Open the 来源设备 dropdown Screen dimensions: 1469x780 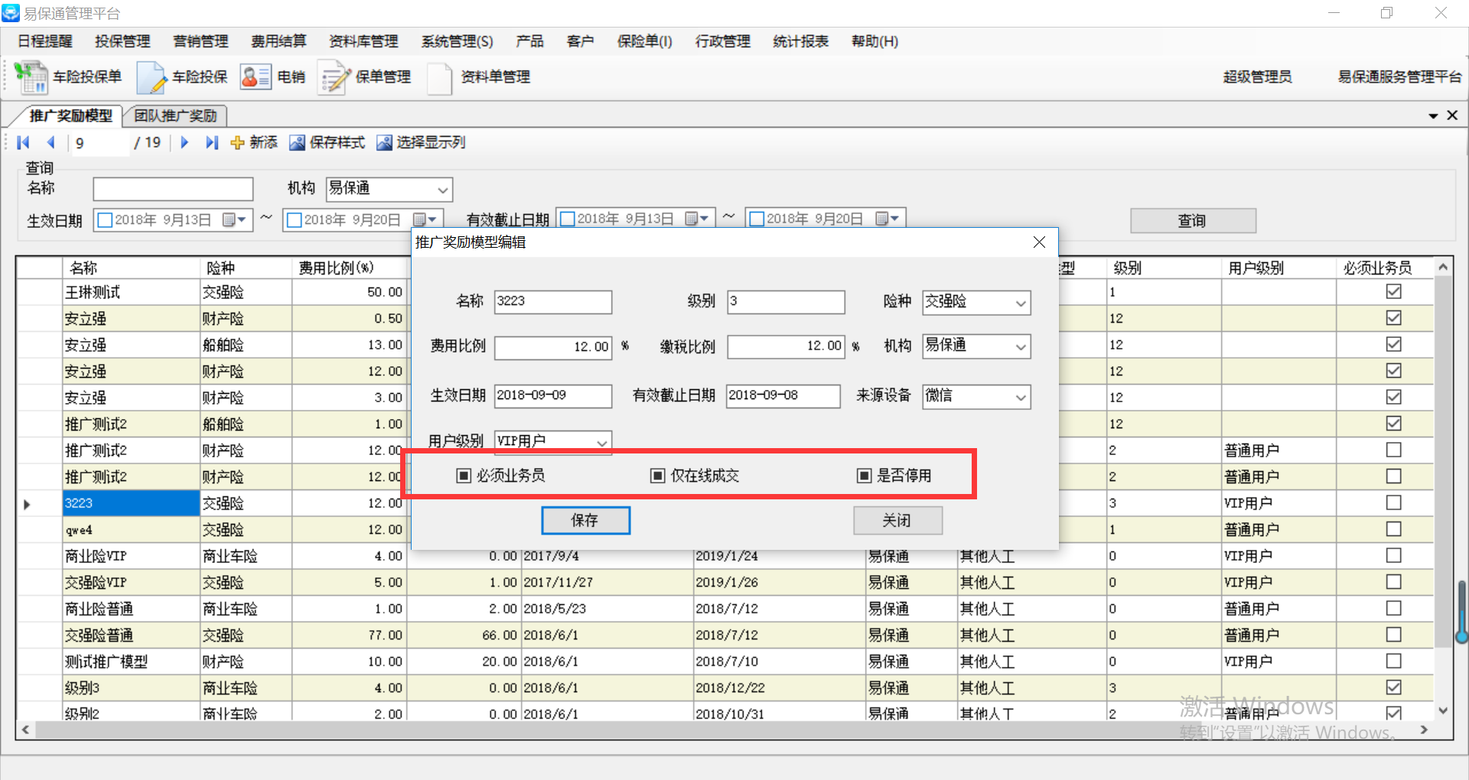(x=1020, y=397)
